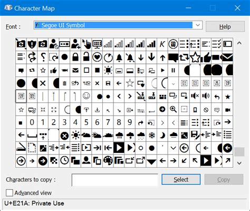This screenshot has width=250, height=211.
Task: Click the scrollbar up arrow
Action: 239,43
